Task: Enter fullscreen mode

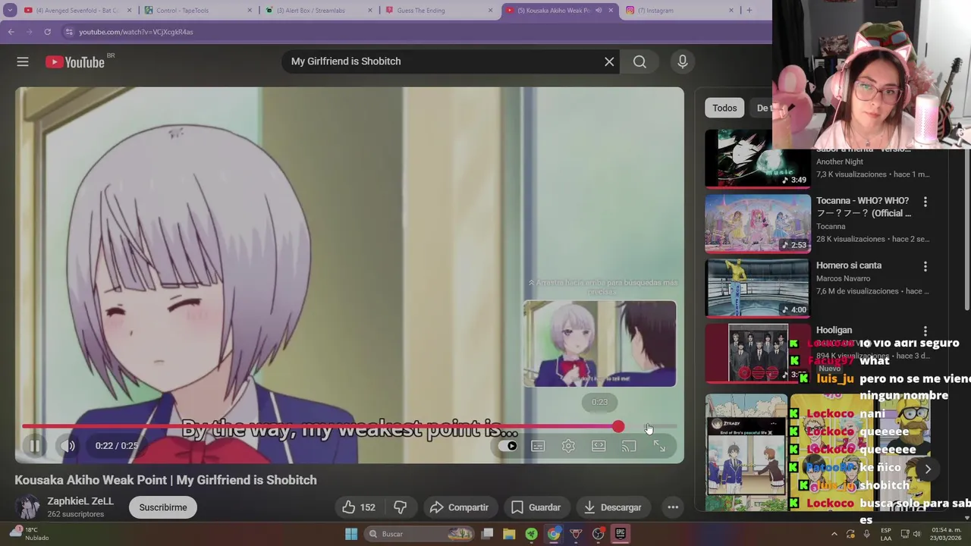Action: (659, 446)
